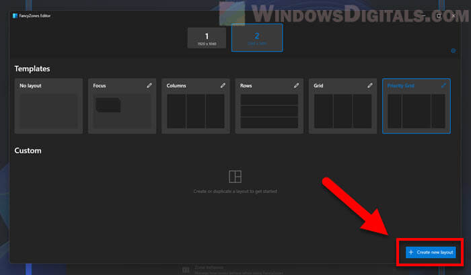
Task: Select monitor 1 tab
Action: click(x=207, y=38)
